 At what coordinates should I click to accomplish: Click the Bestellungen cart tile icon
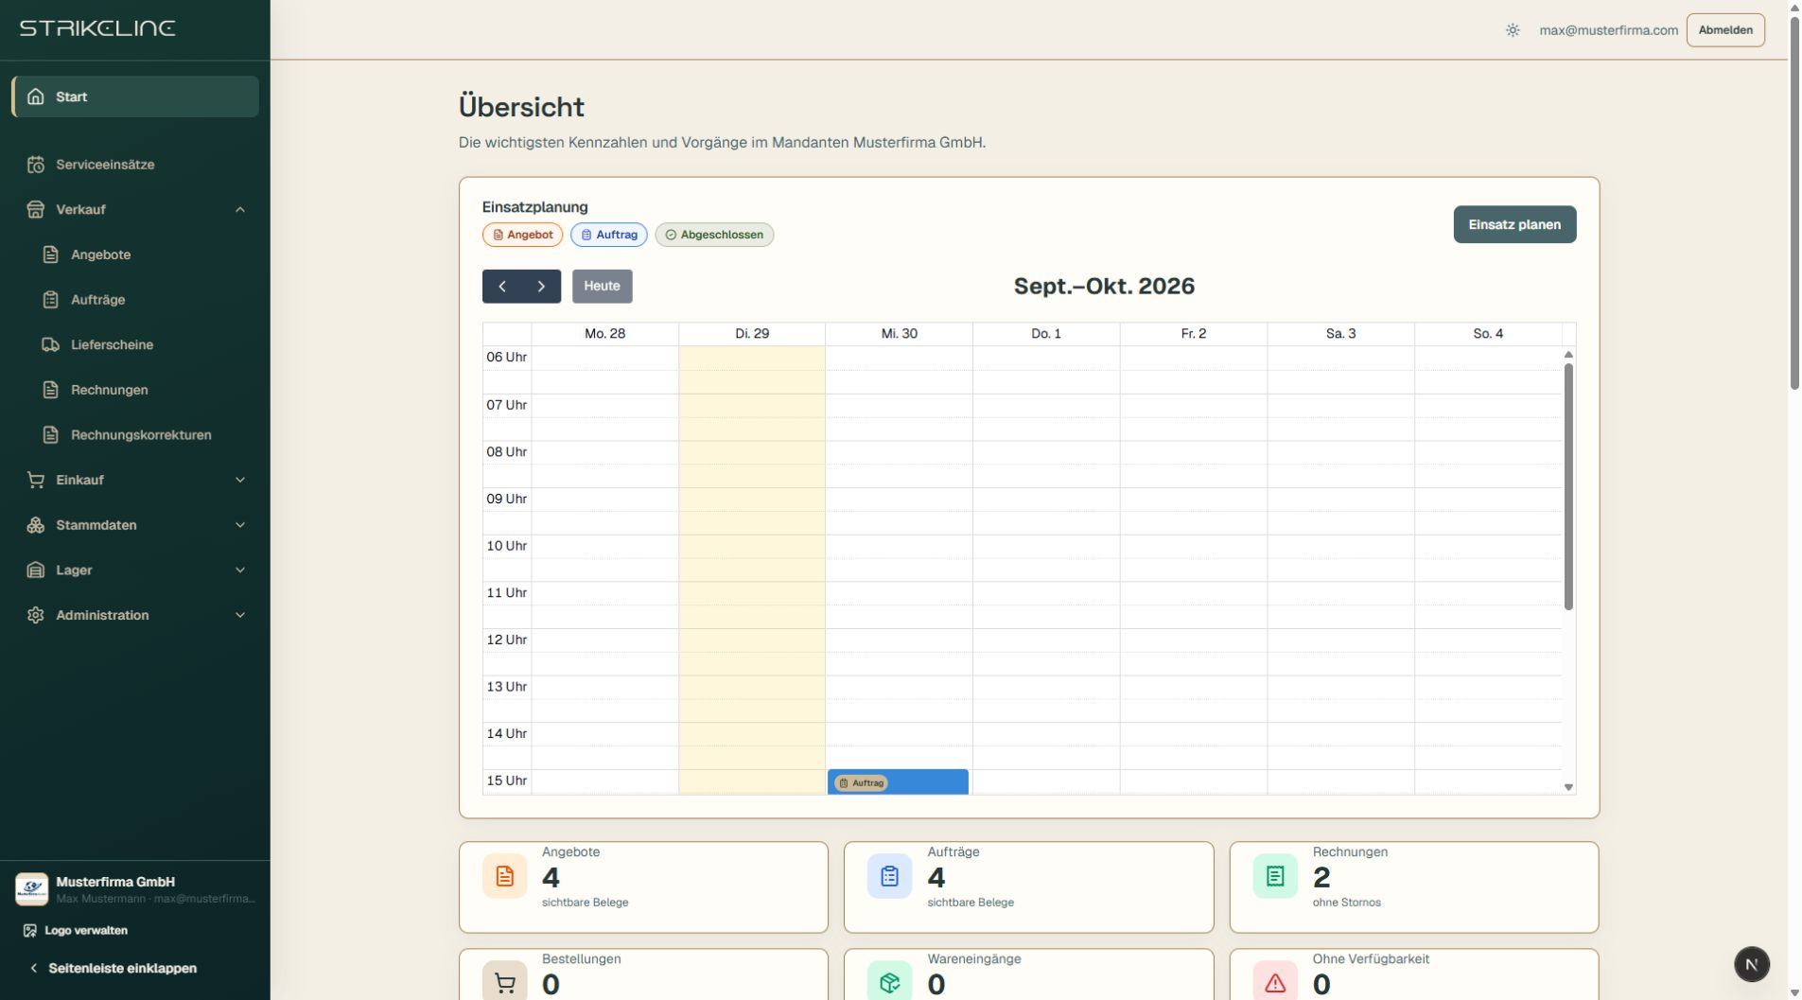click(x=504, y=983)
